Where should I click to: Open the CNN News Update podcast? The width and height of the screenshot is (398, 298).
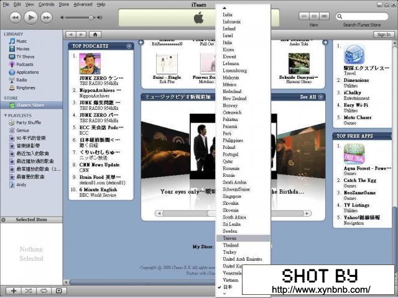(x=99, y=165)
